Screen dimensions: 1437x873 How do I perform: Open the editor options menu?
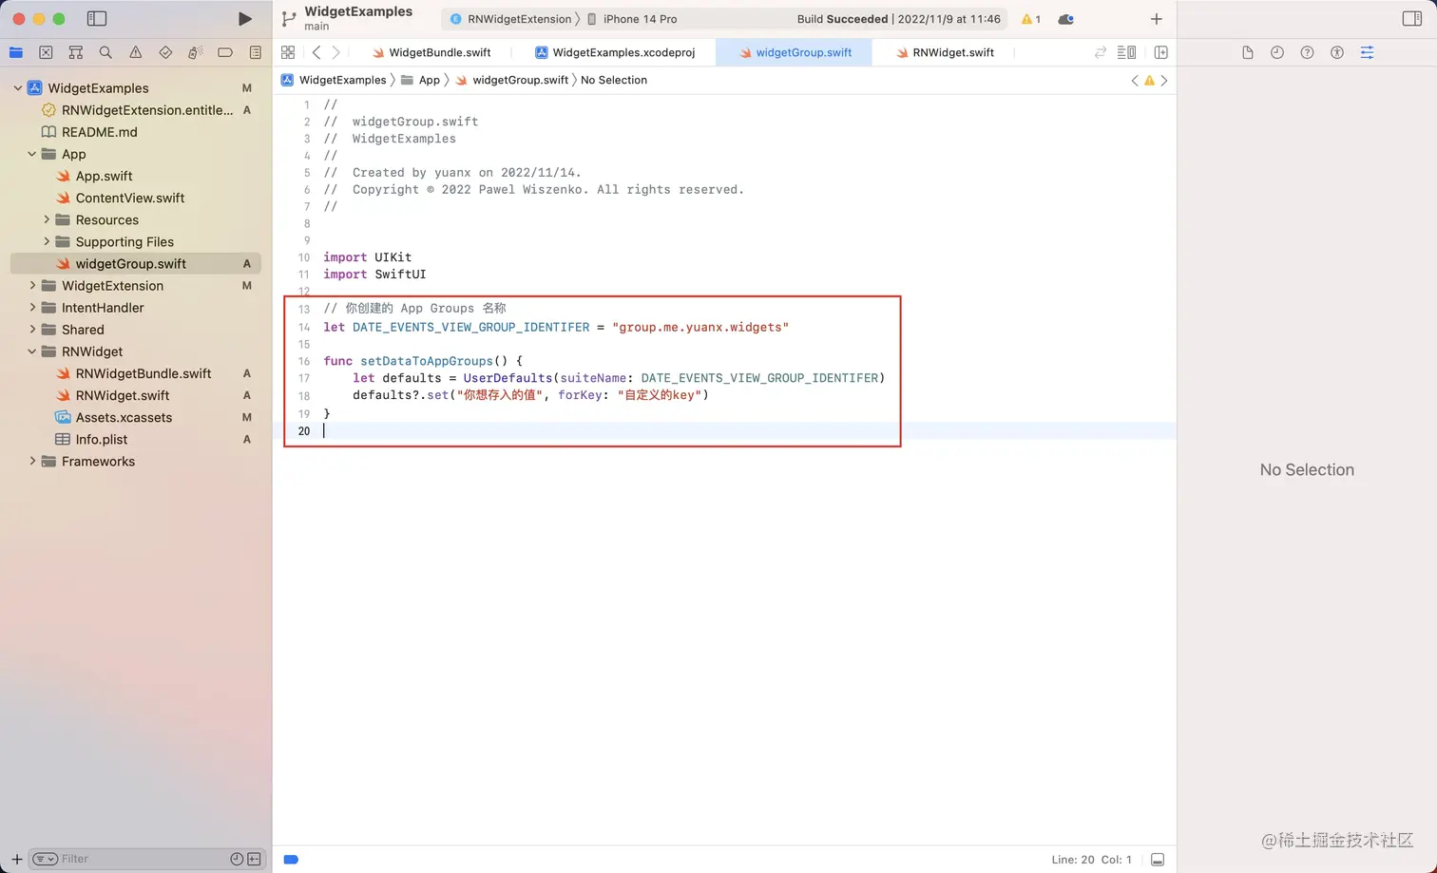click(1126, 52)
